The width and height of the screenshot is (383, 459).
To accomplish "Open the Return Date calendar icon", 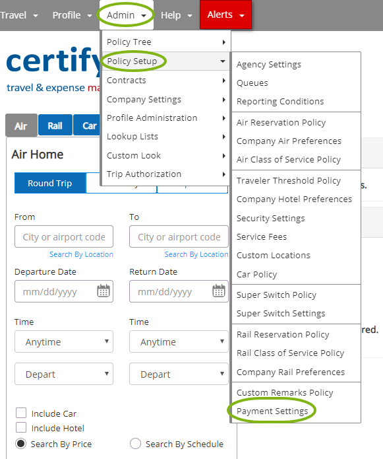I will click(218, 291).
